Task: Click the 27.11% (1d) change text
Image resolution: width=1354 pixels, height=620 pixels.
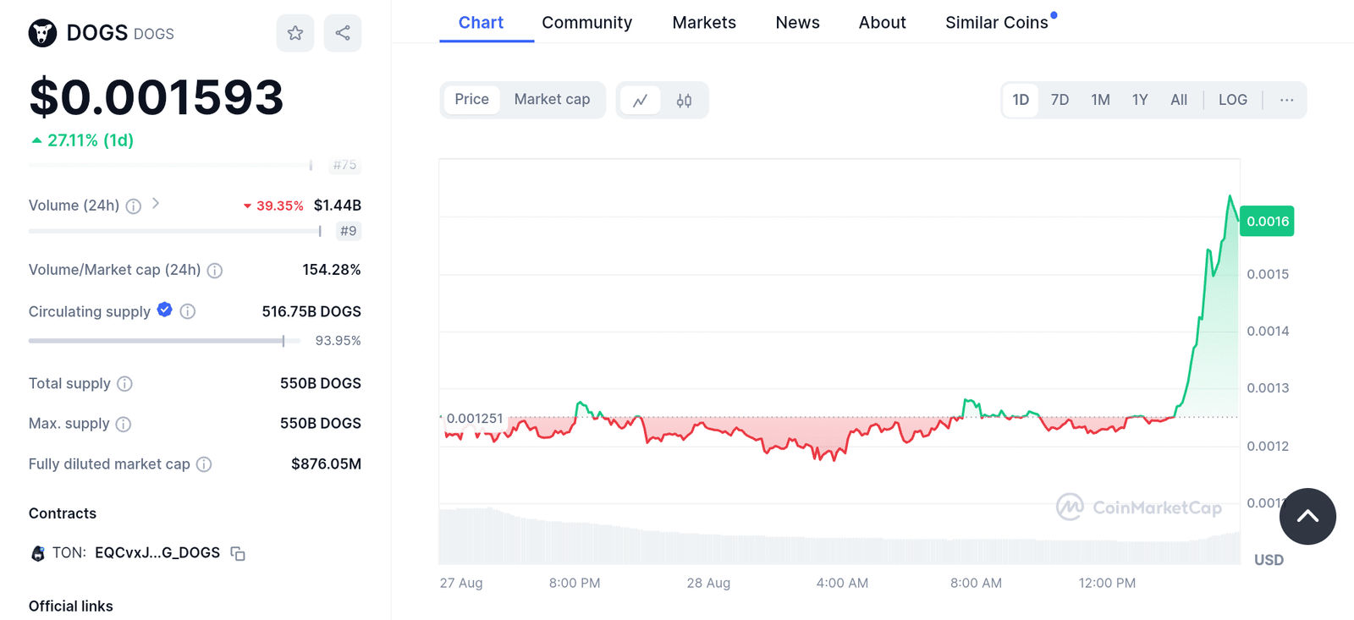Action: pyautogui.click(x=91, y=140)
